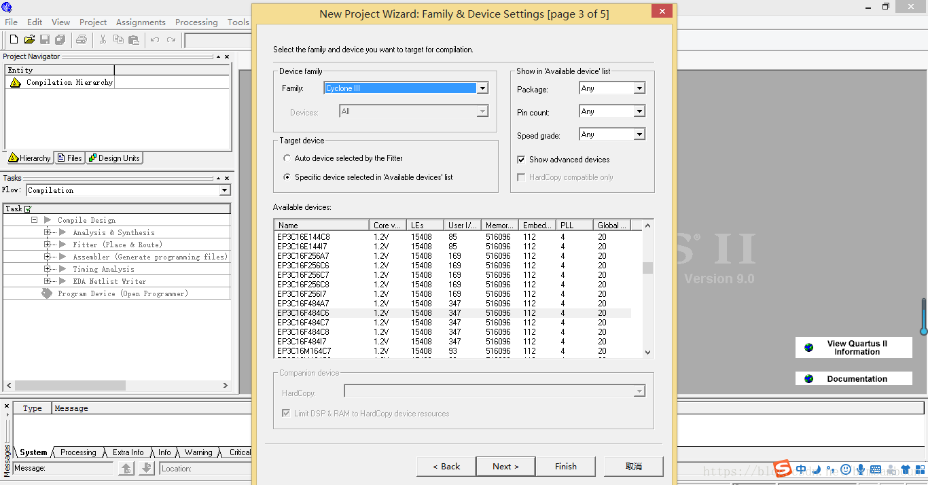Image resolution: width=928 pixels, height=485 pixels.
Task: Click the Finish button in wizard
Action: tap(566, 467)
